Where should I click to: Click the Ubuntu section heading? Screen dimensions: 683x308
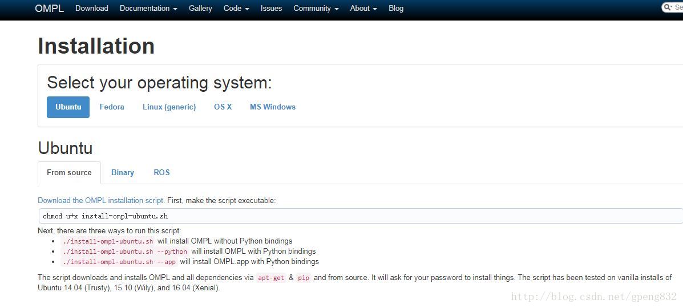point(66,148)
